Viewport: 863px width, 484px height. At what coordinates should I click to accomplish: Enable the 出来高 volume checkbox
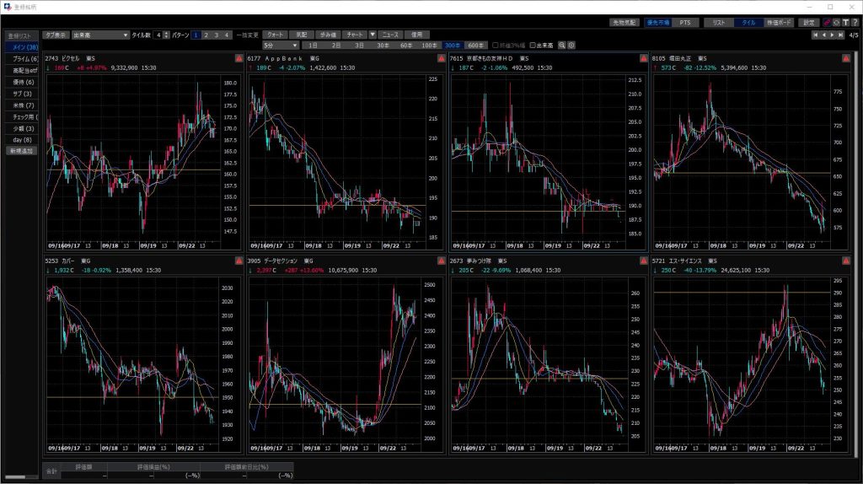[533, 45]
